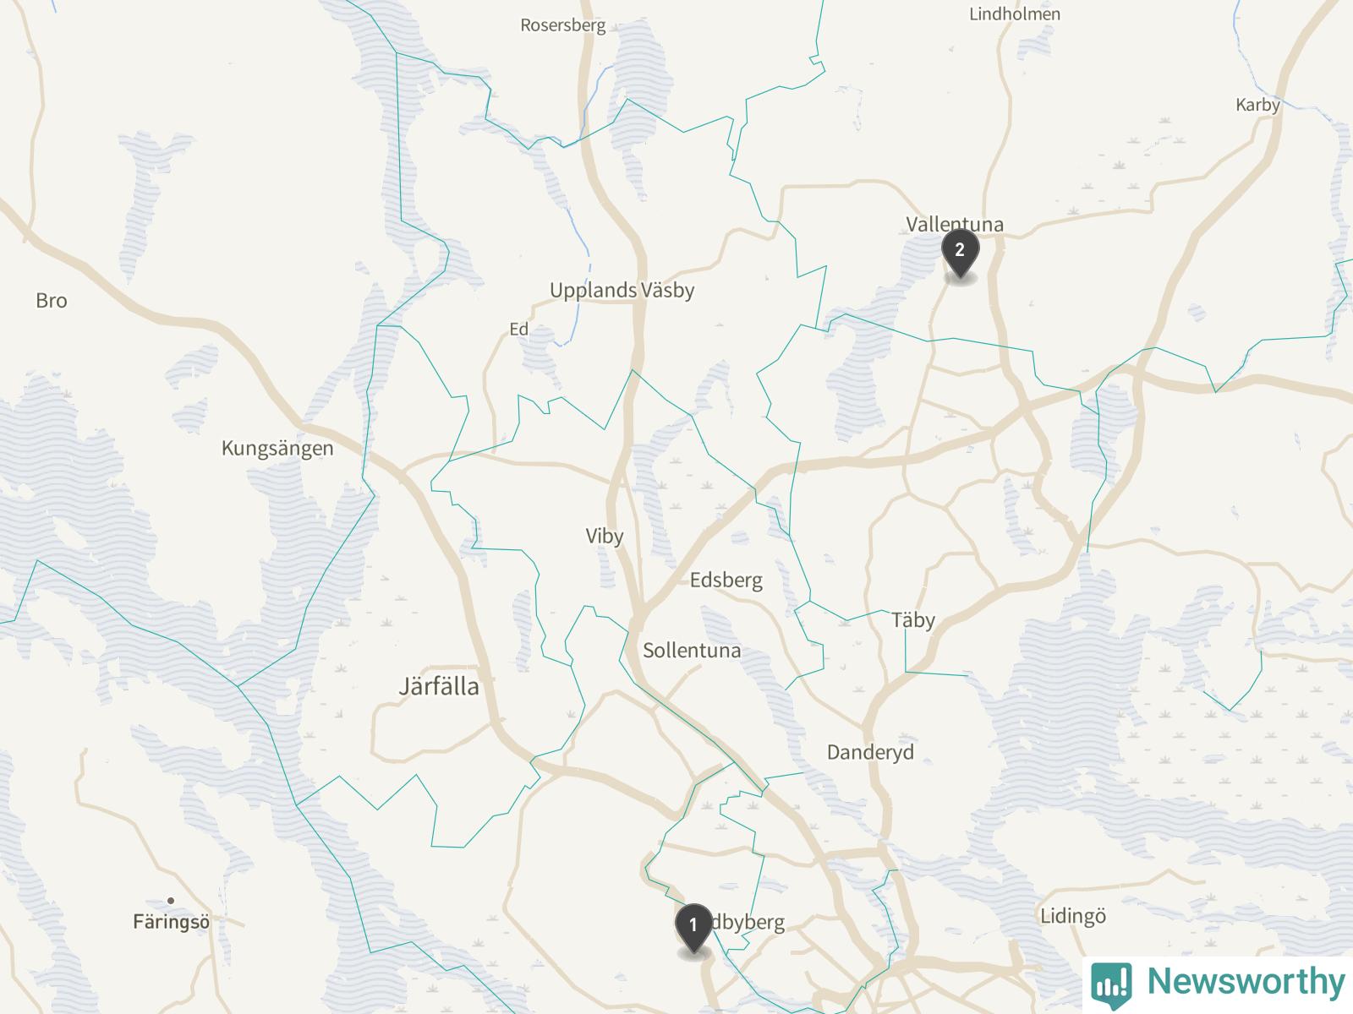1353x1014 pixels.
Task: Click the Kungsängen place label
Action: (277, 449)
